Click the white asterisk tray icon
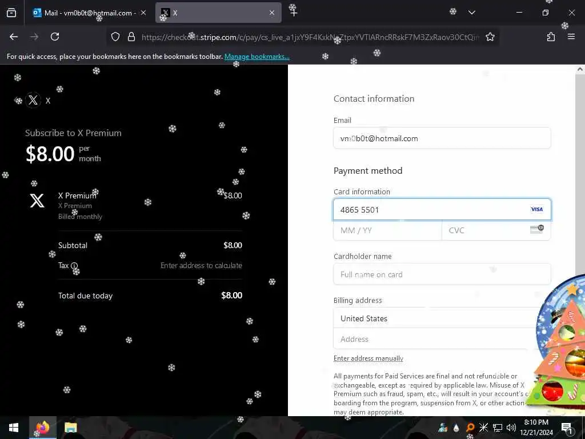The width and height of the screenshot is (585, 439). click(483, 428)
